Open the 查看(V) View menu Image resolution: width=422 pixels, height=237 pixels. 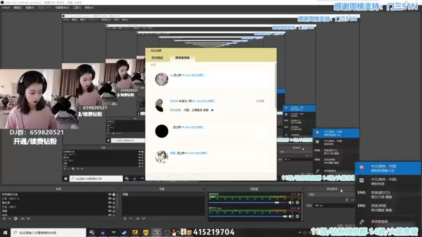coord(30,8)
